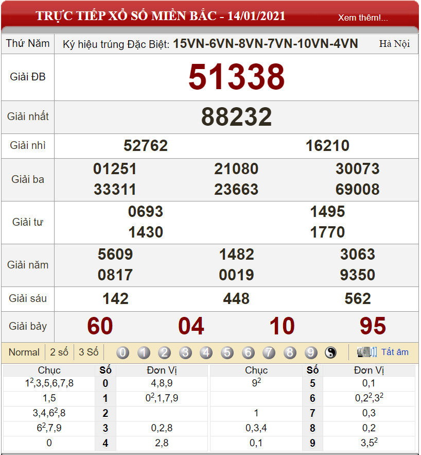Click third prize number 30073
The image size is (421, 455).
coord(358,169)
